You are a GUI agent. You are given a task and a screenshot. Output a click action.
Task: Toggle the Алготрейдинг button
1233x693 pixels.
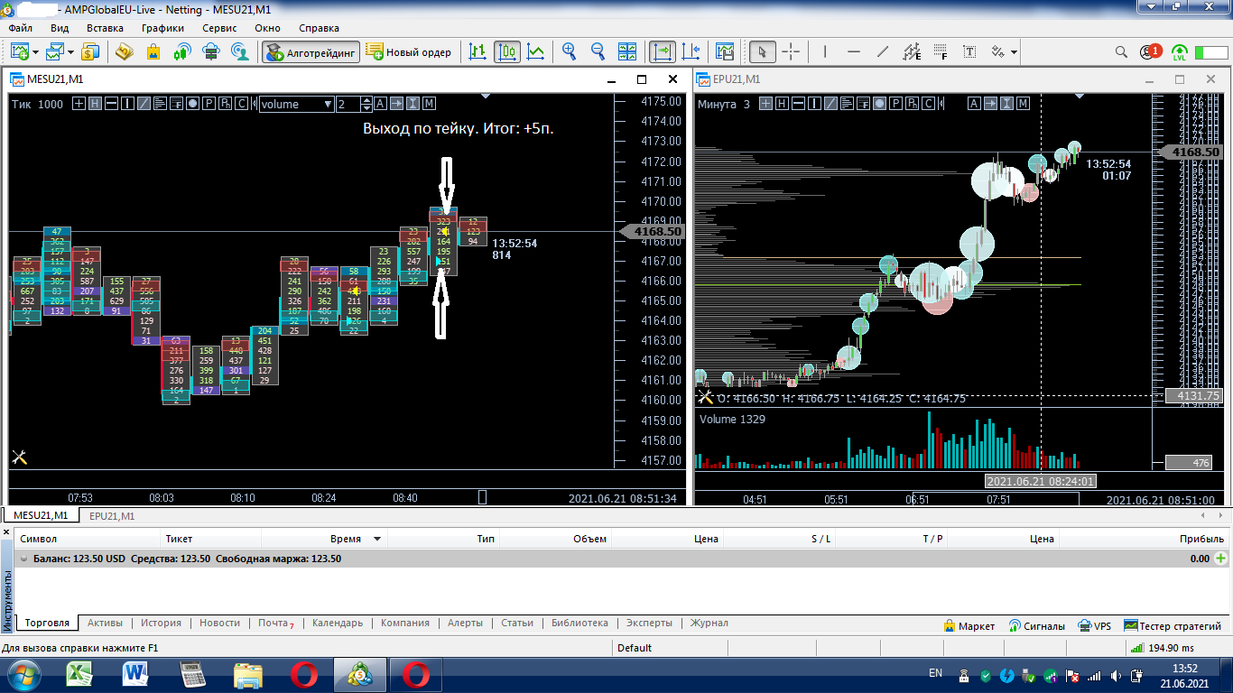pyautogui.click(x=311, y=51)
